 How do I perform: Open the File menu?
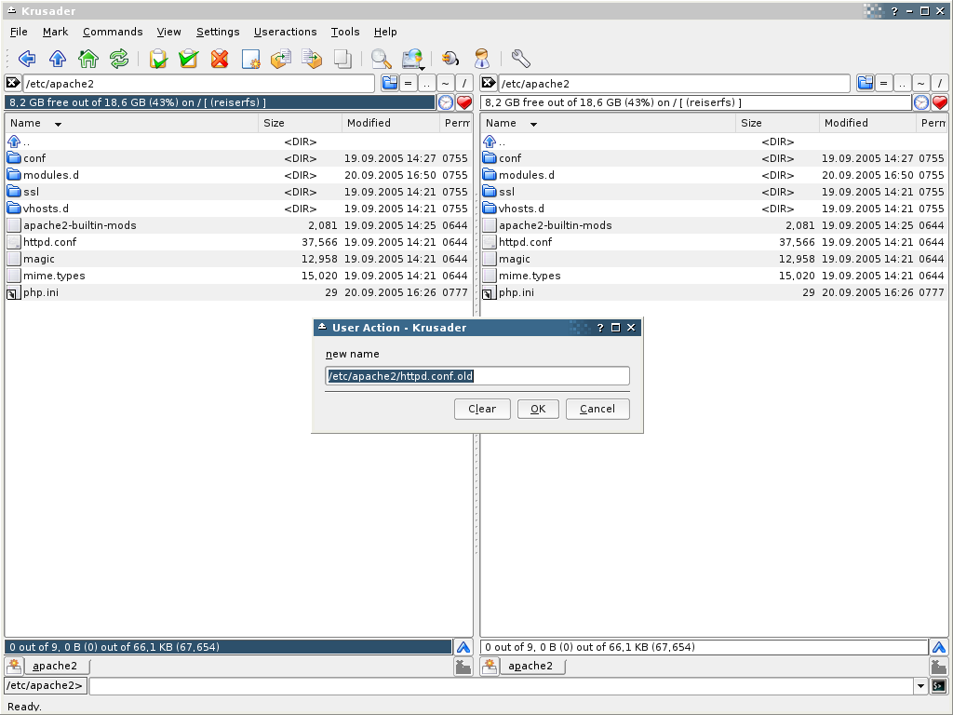pyautogui.click(x=19, y=32)
